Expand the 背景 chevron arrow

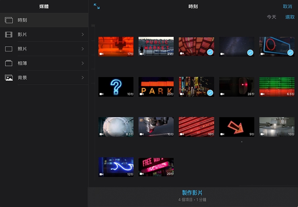click(x=83, y=78)
